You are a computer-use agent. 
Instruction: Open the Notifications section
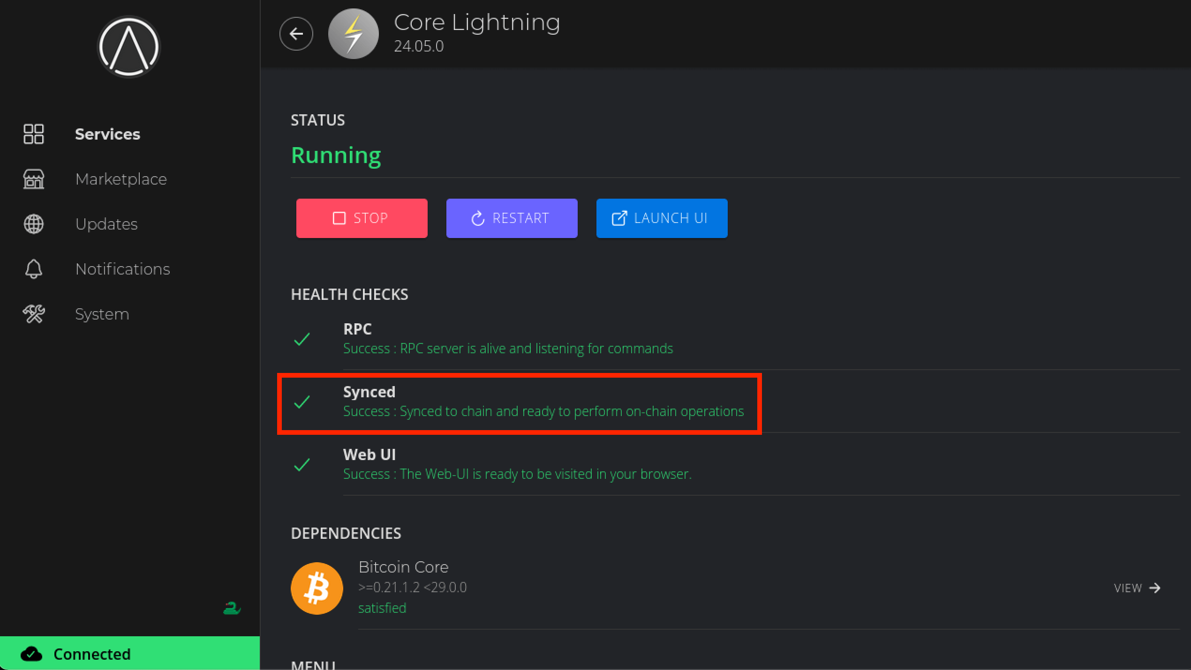point(122,269)
